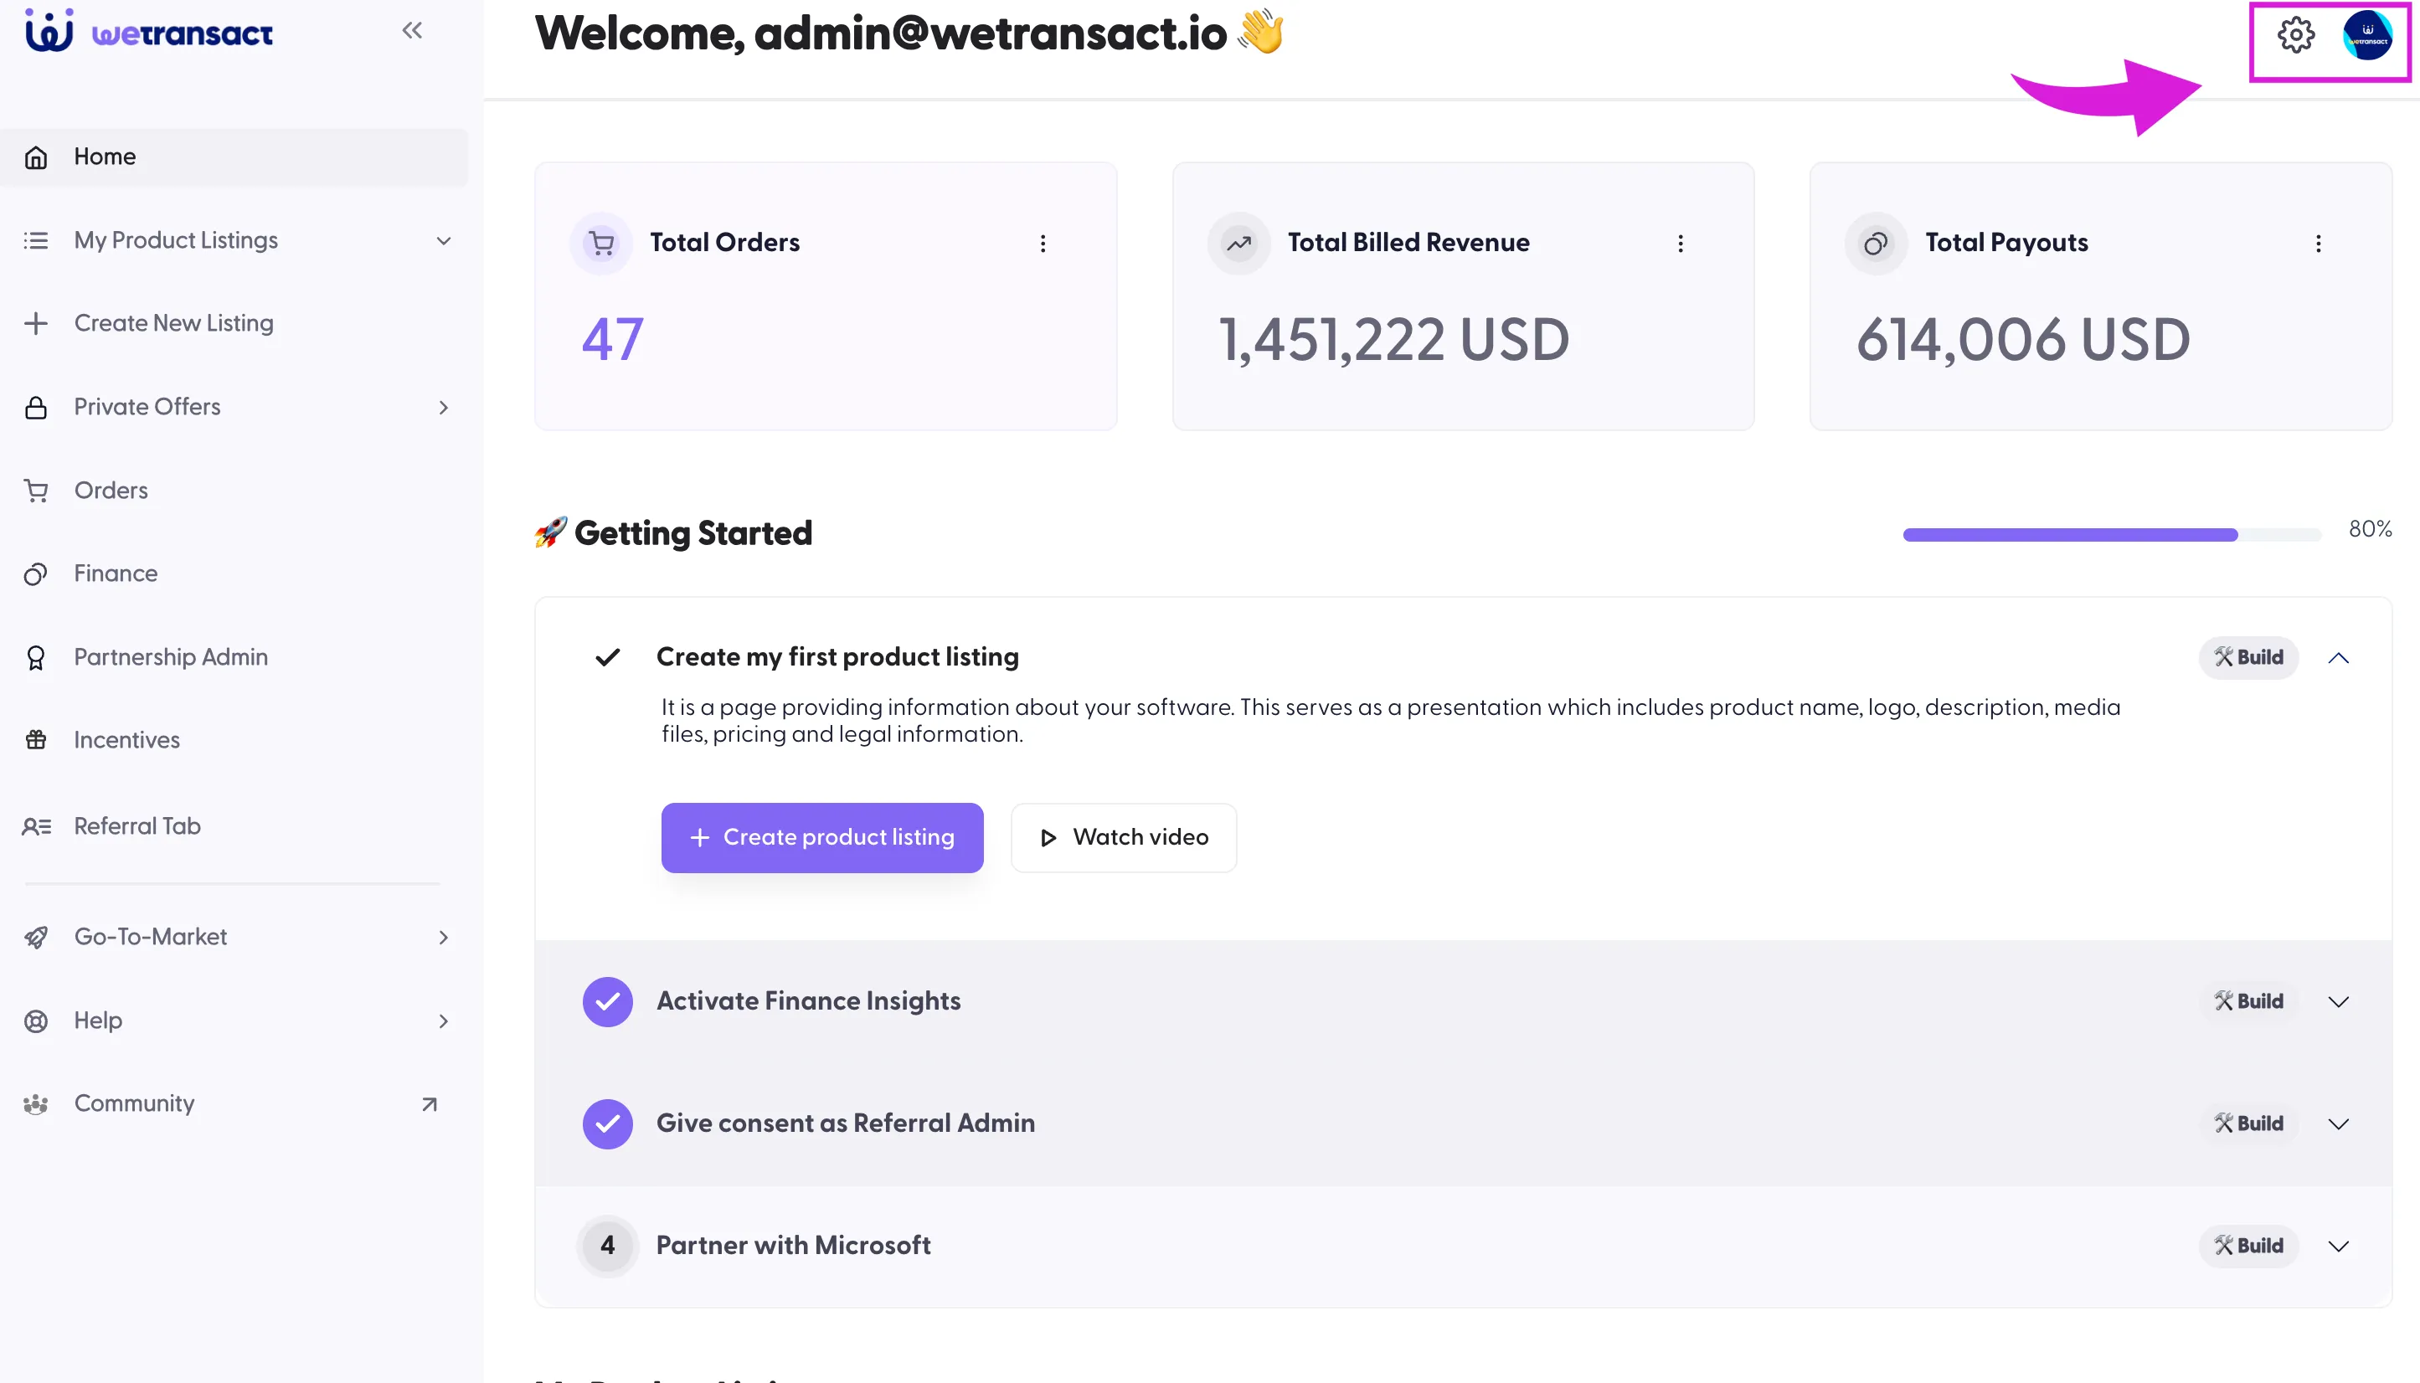Expand My Product Listings submenu
2420x1383 pixels.
tap(443, 240)
